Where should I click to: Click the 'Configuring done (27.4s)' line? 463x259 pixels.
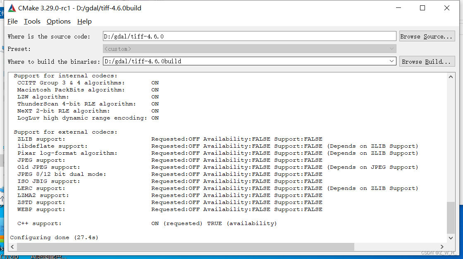click(x=54, y=237)
